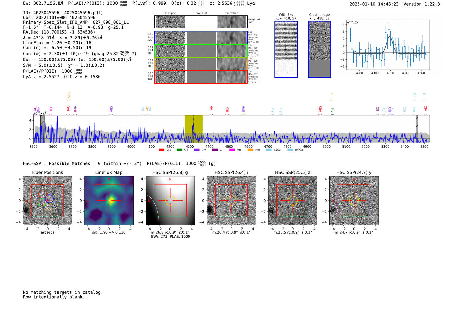463x315 pixels.
Task: Click the Clean Image fiber cutout
Action: pyautogui.click(x=319, y=49)
